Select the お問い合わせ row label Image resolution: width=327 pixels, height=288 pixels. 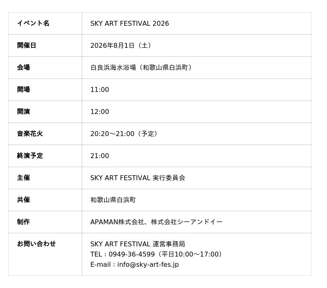point(36,243)
